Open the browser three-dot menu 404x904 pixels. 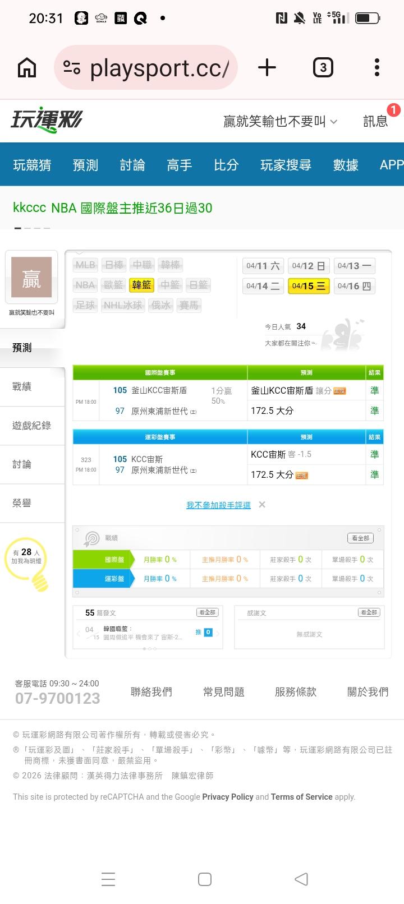377,68
